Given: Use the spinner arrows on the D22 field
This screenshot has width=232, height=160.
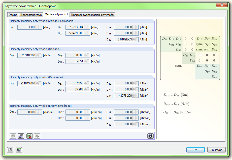Looking at the screenshot, I should point(85,33).
